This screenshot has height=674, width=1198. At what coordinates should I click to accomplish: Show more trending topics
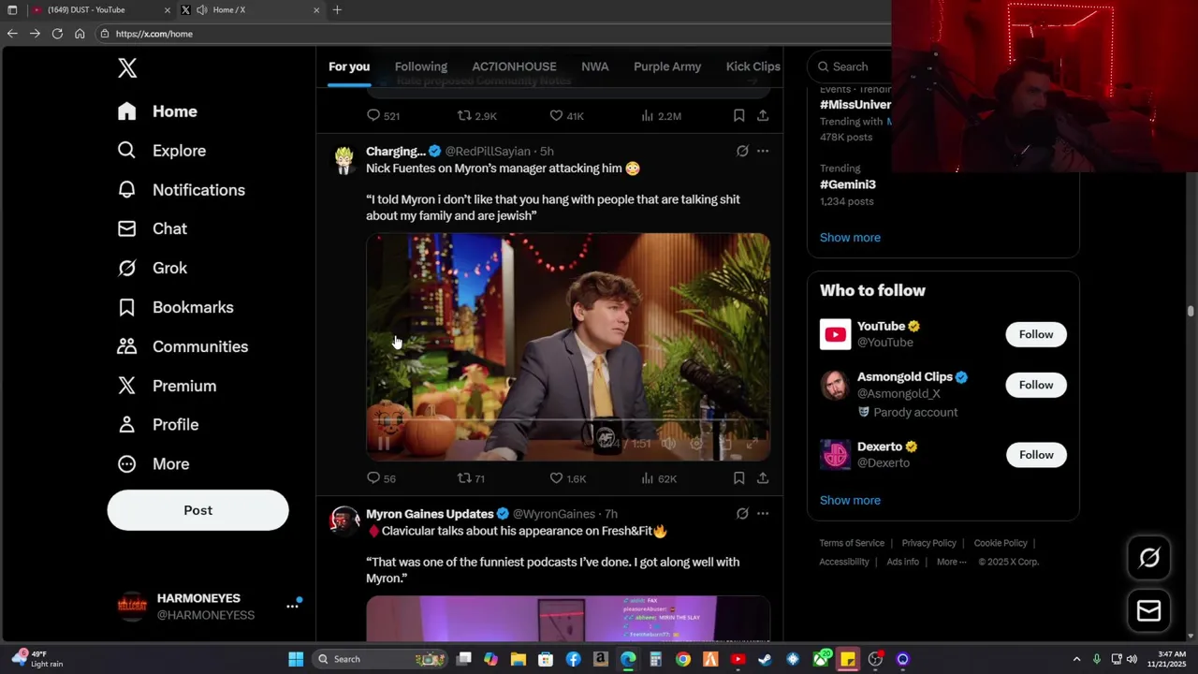coord(850,237)
